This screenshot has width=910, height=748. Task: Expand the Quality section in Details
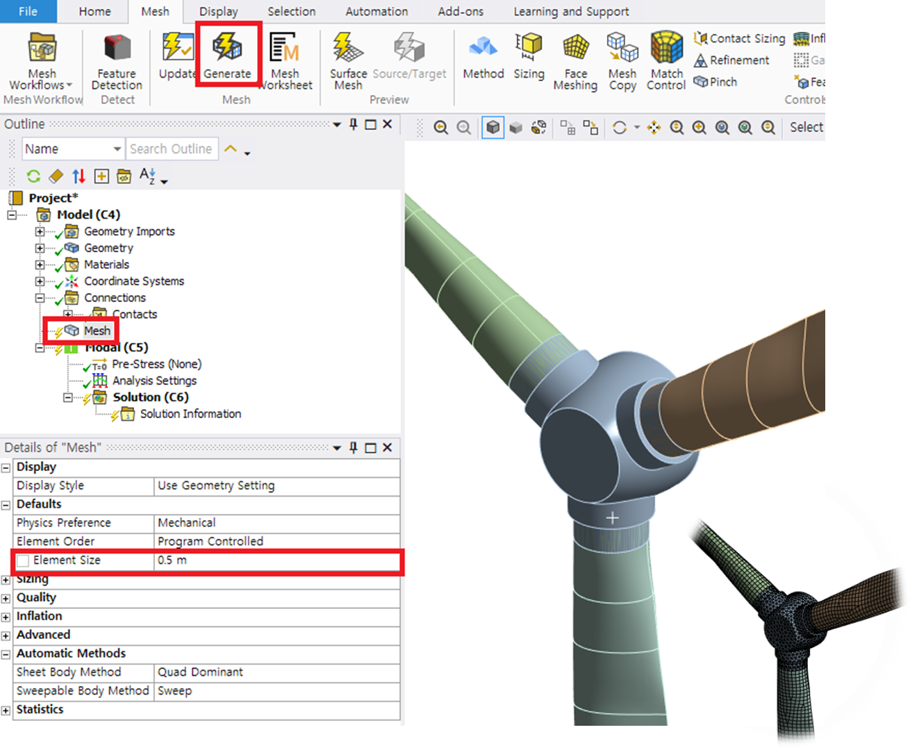point(6,598)
